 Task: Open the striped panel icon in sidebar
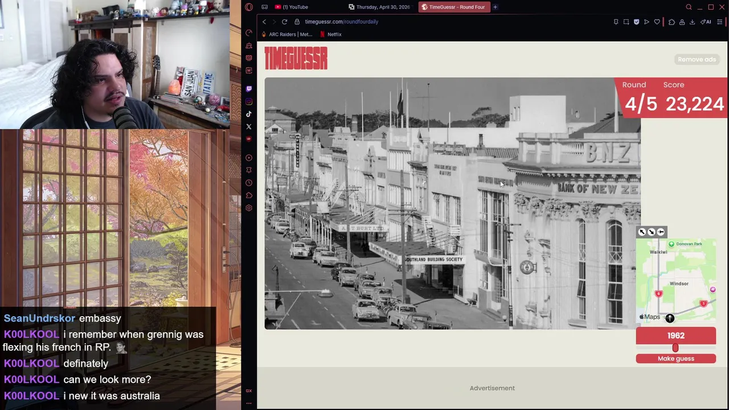[x=249, y=58]
